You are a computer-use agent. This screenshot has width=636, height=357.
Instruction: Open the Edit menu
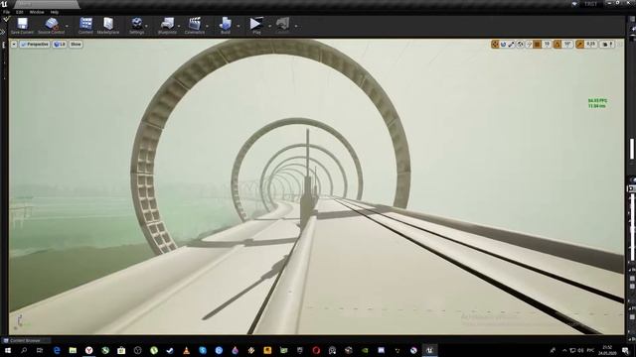[20, 12]
